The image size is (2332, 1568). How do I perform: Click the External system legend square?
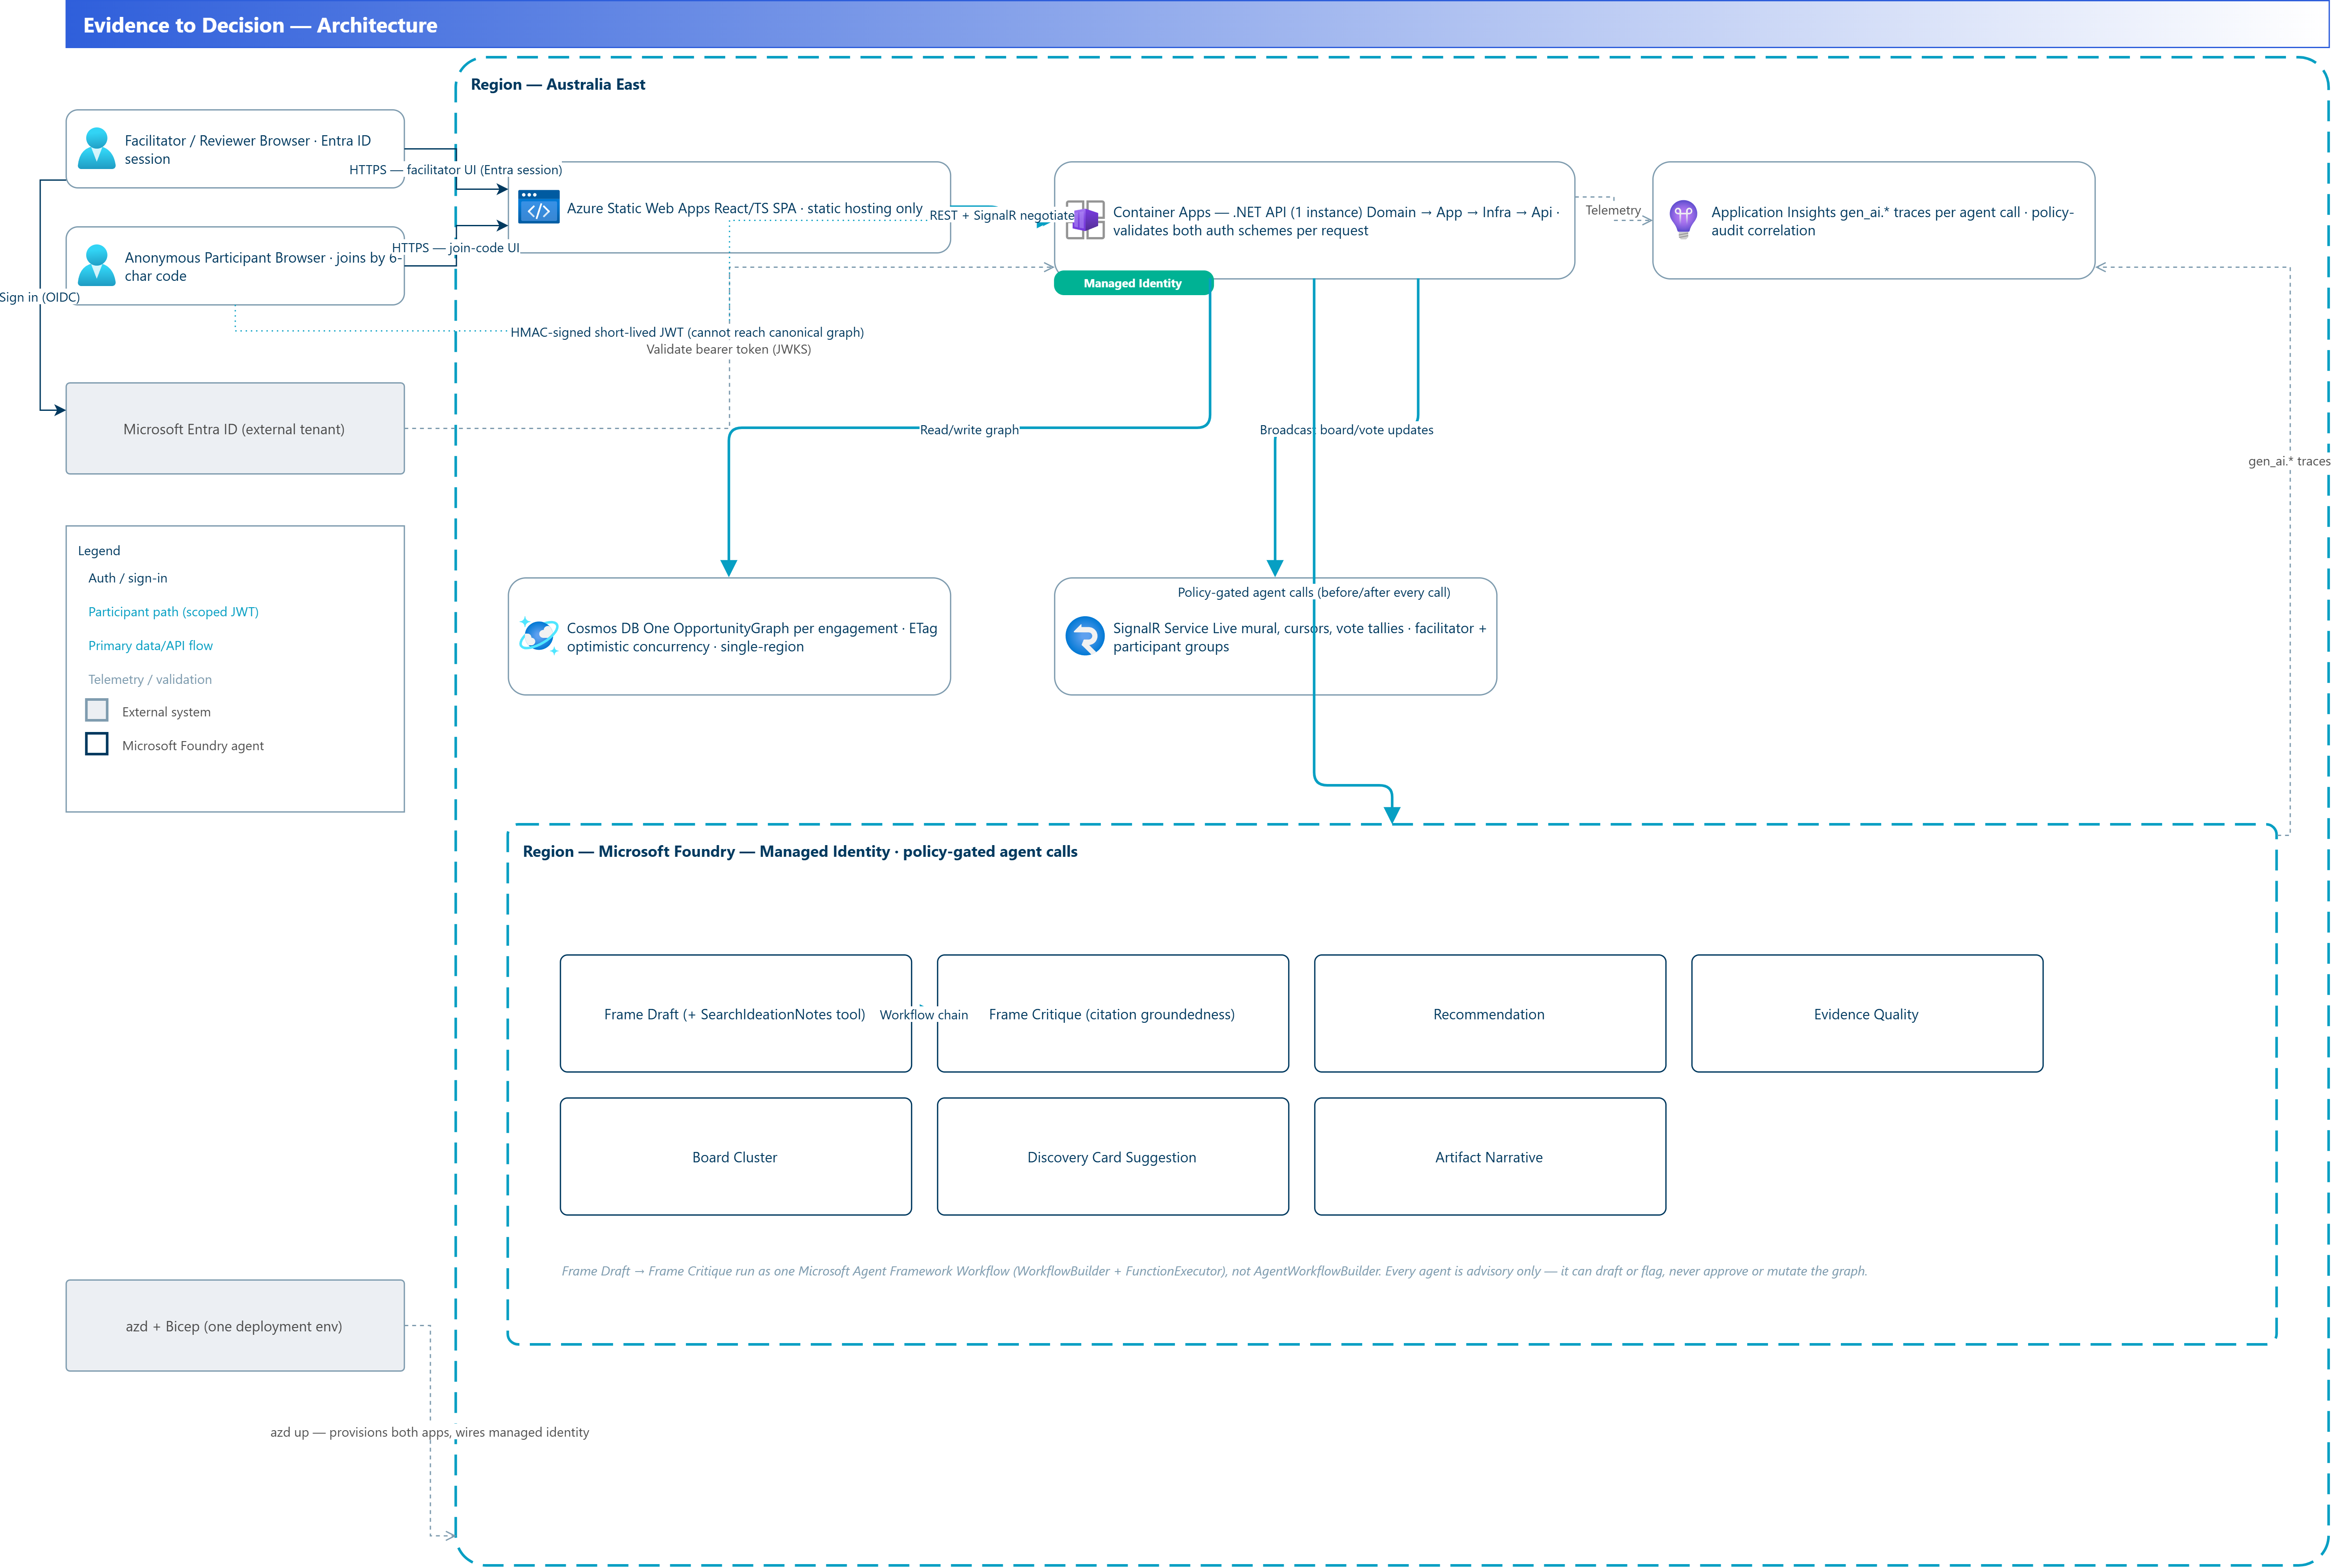point(97,710)
